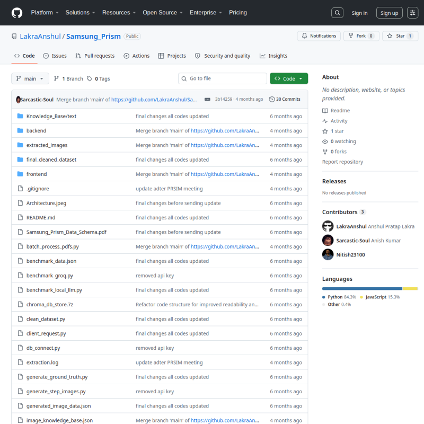This screenshot has height=424, width=424.
Task: Open commit message 'update adter PRSIM meeting' for .gitignore
Action: pyautogui.click(x=169, y=189)
